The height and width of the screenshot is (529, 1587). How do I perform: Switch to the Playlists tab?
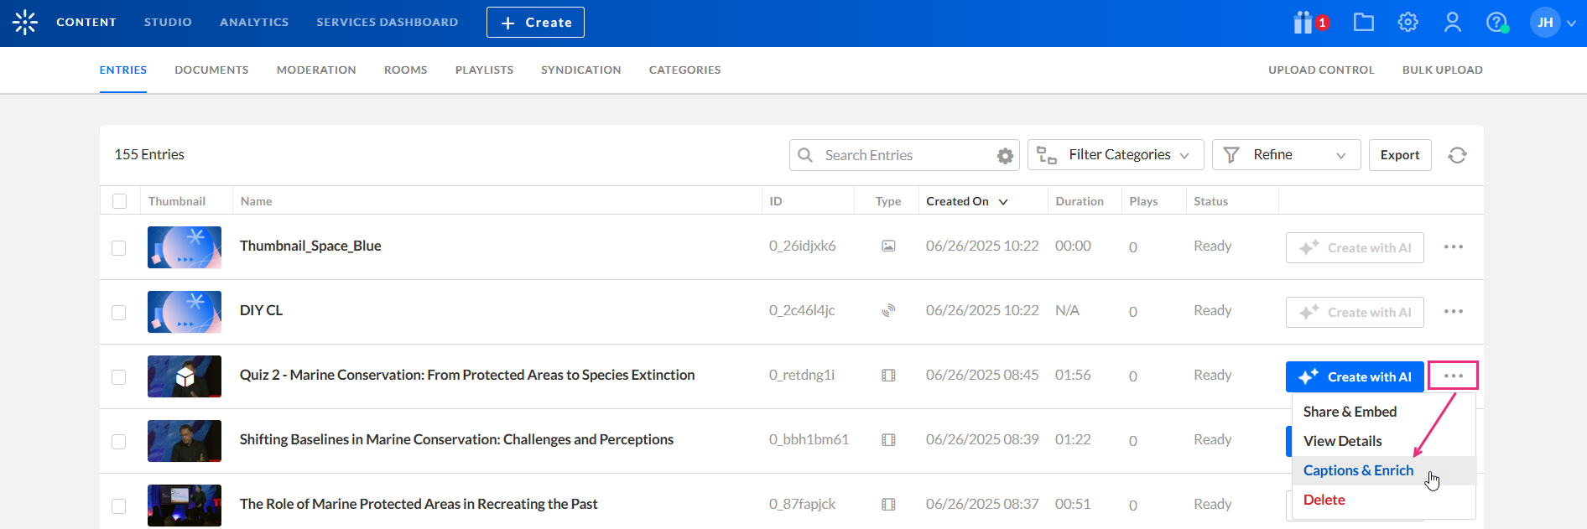(x=484, y=70)
